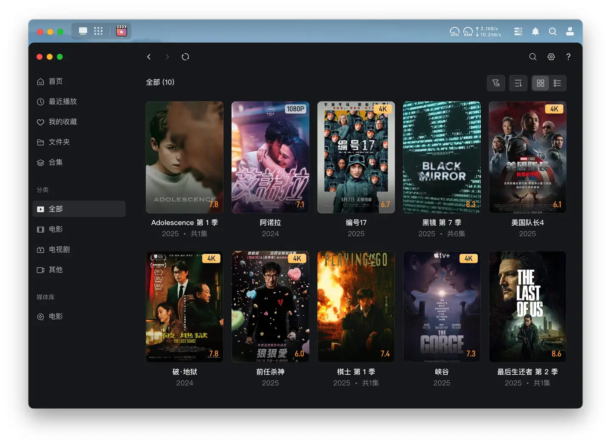Viewport: 611px width, 446px height.
Task: Click the title 阿诺拉
Action: pyautogui.click(x=270, y=223)
